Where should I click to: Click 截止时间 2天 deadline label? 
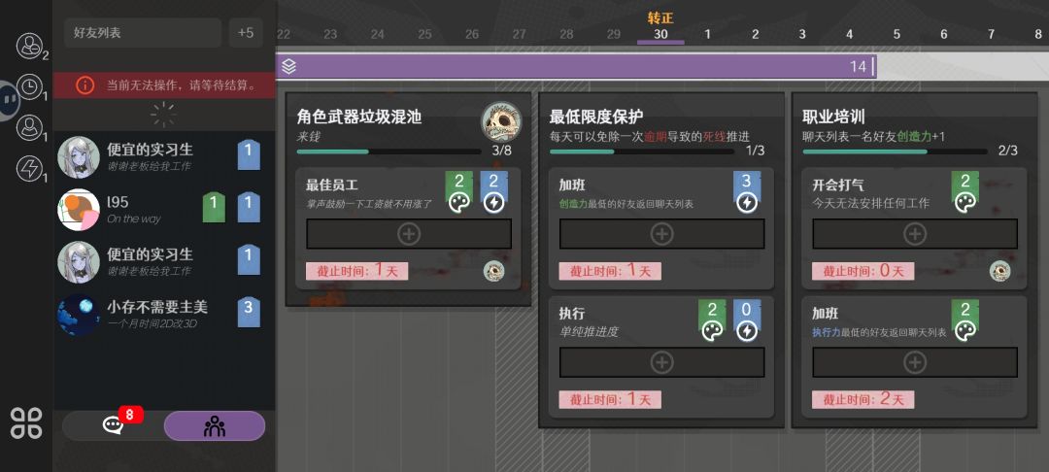863,400
